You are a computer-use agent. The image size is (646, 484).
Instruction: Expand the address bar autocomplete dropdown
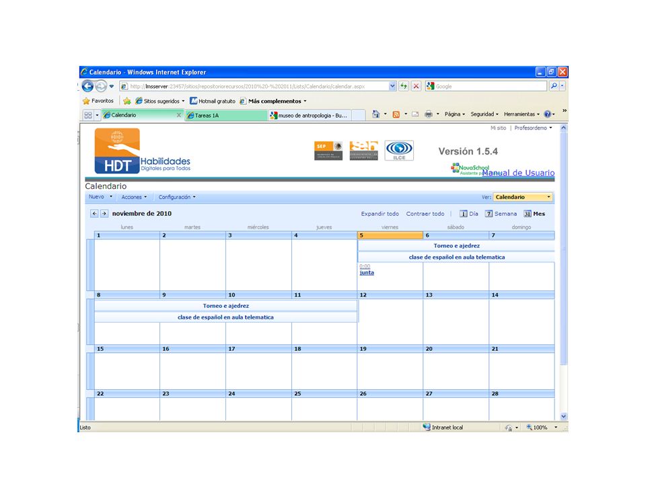click(392, 87)
